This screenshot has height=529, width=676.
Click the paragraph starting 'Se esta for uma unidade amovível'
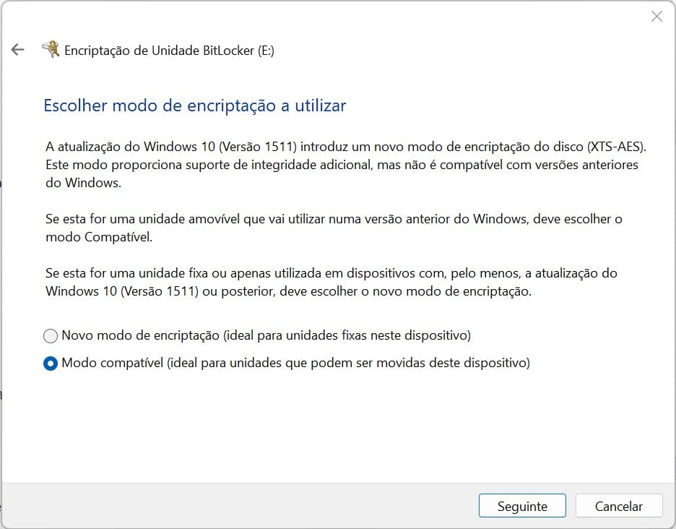(334, 228)
